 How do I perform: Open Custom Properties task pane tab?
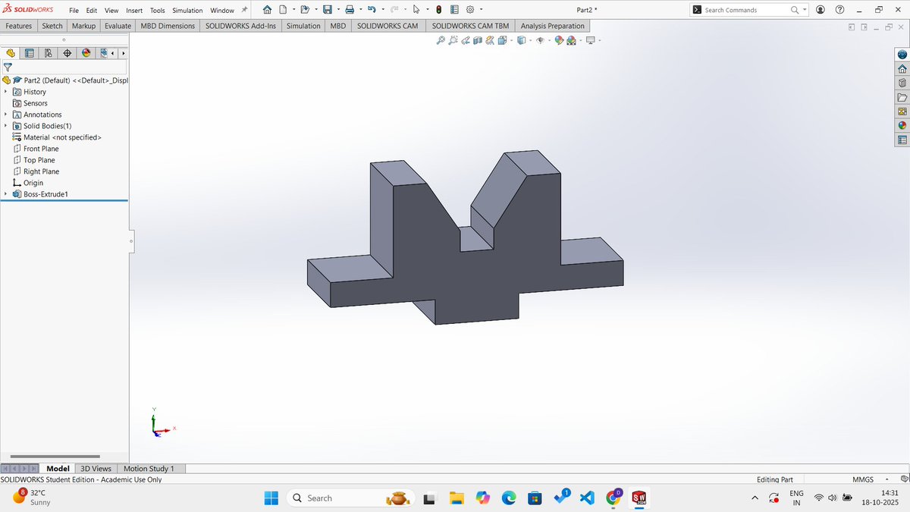pos(902,140)
